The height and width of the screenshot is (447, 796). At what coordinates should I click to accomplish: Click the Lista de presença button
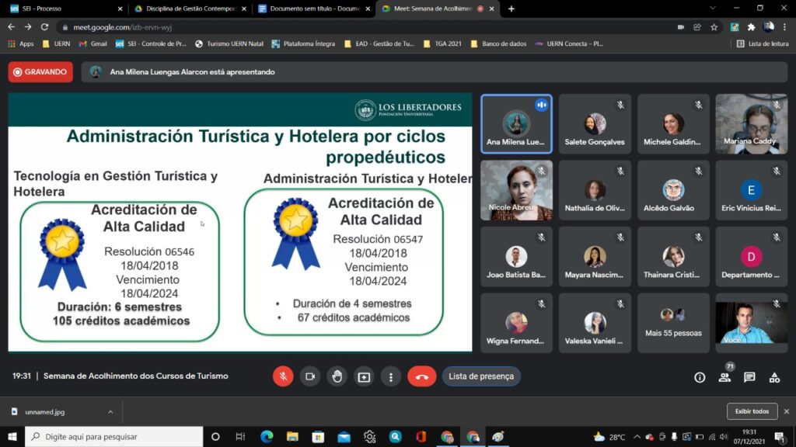pyautogui.click(x=481, y=376)
